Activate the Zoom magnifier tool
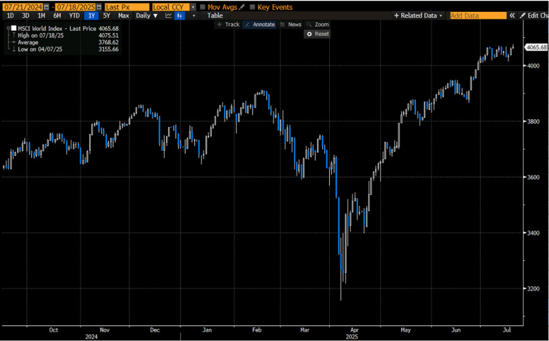This screenshot has width=549, height=341. coord(317,25)
